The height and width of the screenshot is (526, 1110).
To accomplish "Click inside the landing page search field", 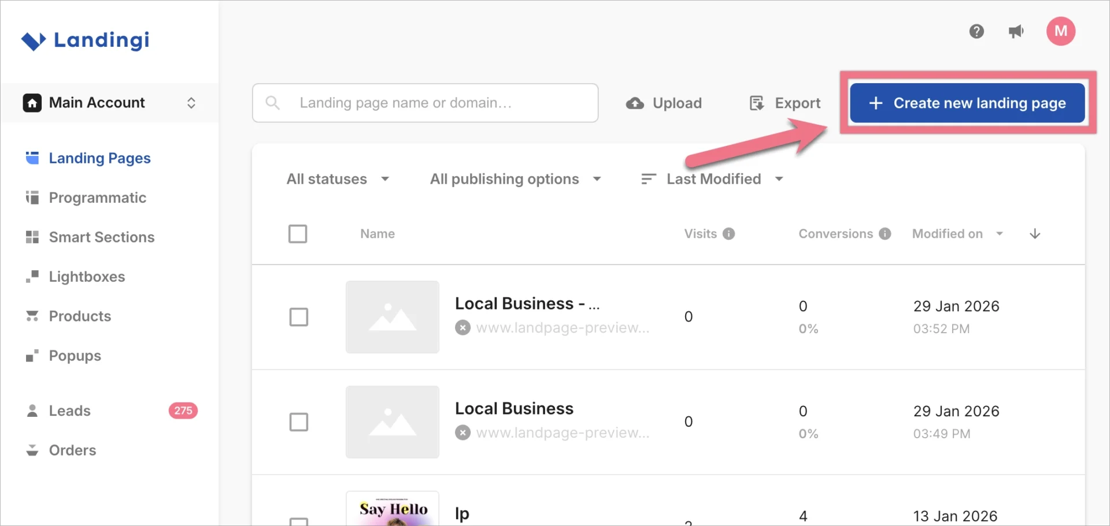I will [x=425, y=103].
